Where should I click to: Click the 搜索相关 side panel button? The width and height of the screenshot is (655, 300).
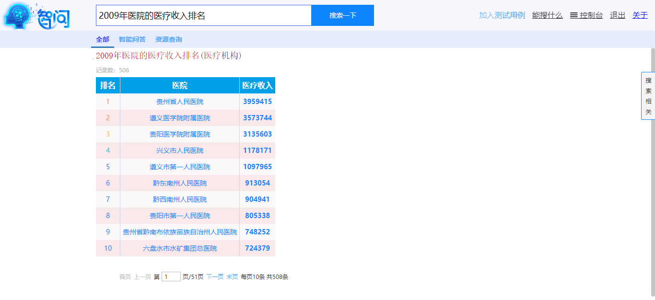tap(648, 96)
